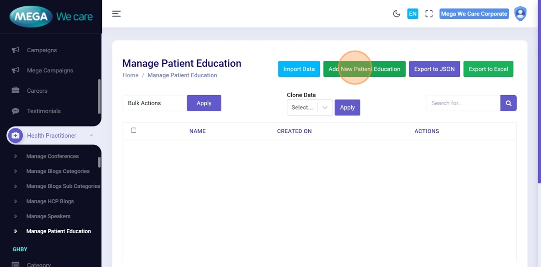This screenshot has height=267, width=541.
Task: Toggle dark mode moon icon
Action: pos(397,14)
